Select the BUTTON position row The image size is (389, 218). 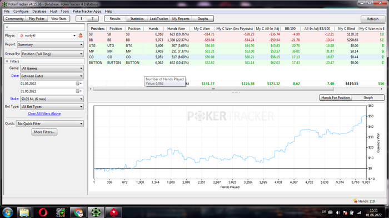[x=236, y=63]
